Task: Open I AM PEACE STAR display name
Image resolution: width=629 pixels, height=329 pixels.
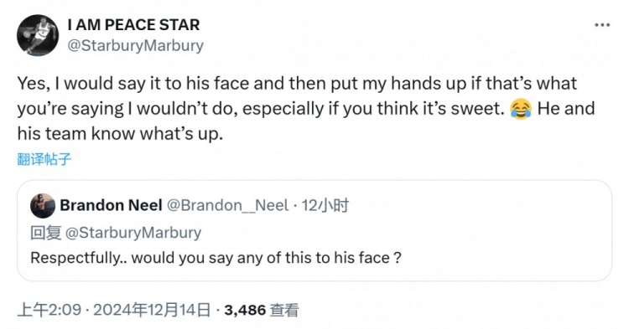Action: pos(133,25)
